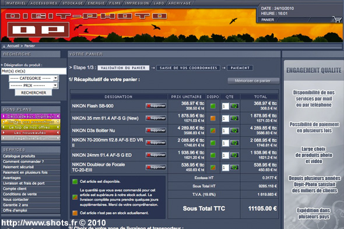Viewport: 344px width, 229px height.
Task: Click the green availability square for SB-900
Action: pyautogui.click(x=213, y=106)
